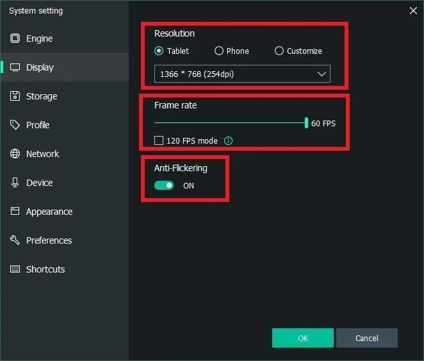Select the Device settings tab
Viewport: 424px width, 361px height.
[x=64, y=183]
